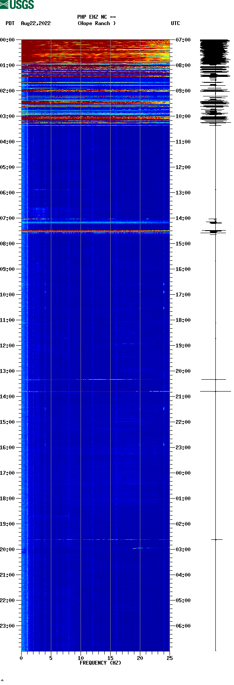
Task: Click the 09:00 UTC time label
Action: (x=183, y=91)
